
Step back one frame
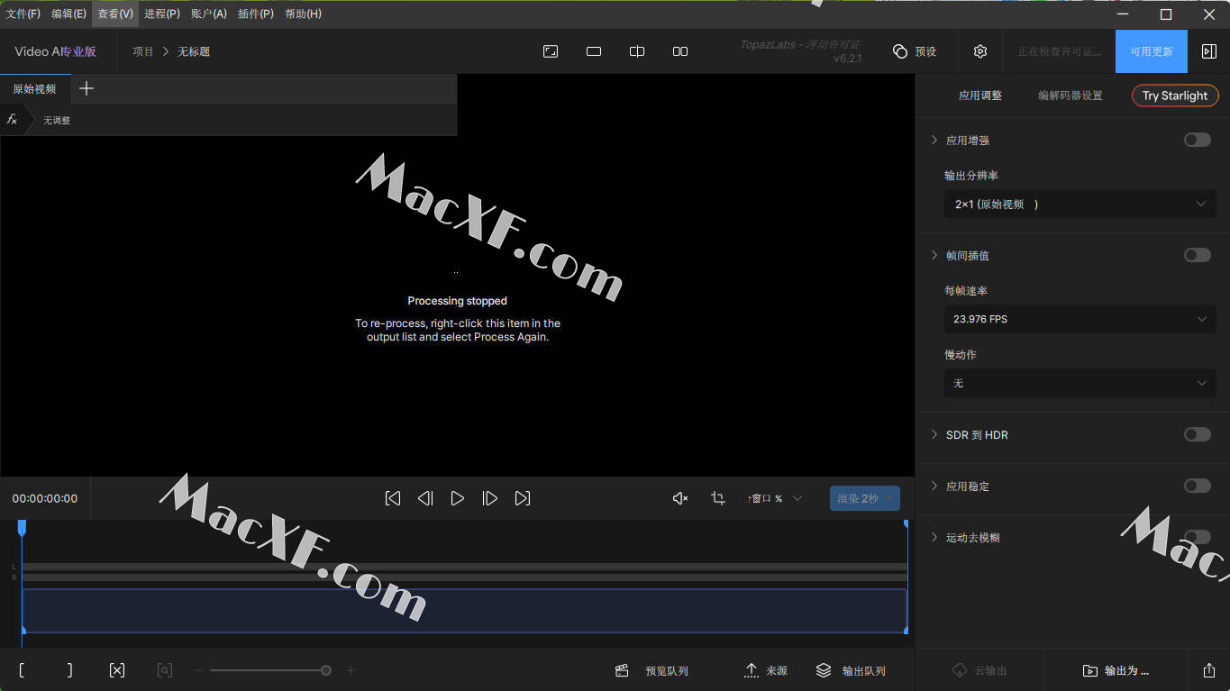[425, 498]
